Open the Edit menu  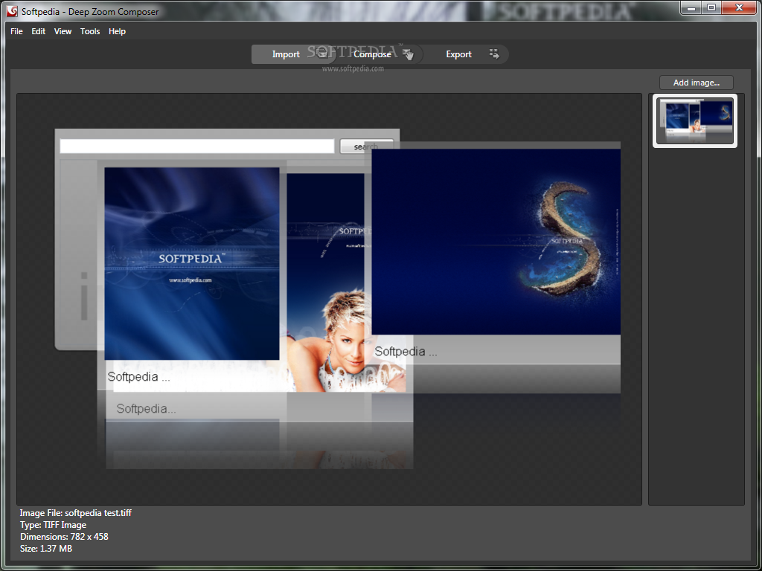[39, 31]
